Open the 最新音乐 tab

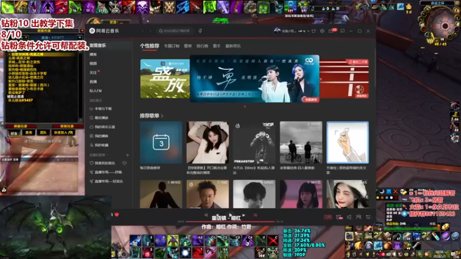(233, 46)
